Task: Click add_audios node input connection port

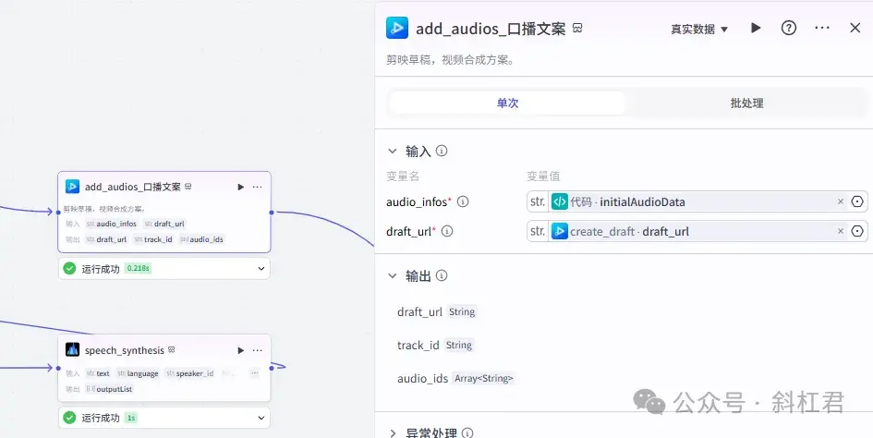Action: [x=58, y=213]
